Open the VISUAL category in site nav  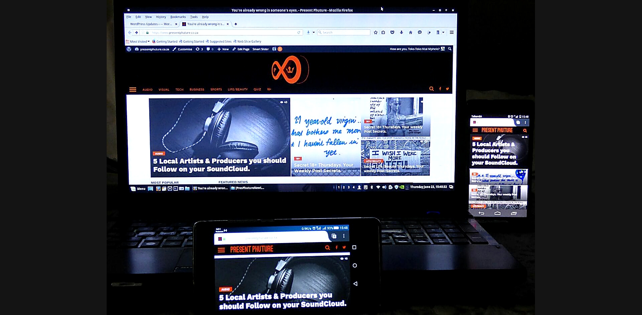tap(164, 90)
